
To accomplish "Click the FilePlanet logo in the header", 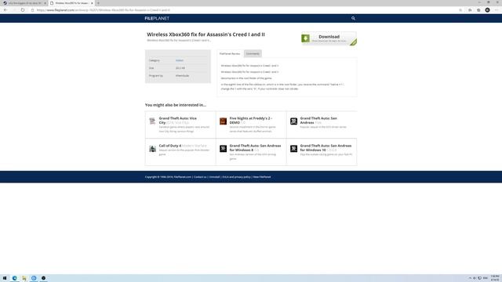I will [157, 19].
